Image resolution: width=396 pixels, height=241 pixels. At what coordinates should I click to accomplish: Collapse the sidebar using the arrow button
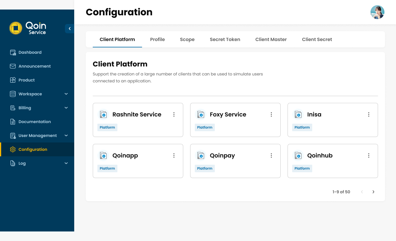pyautogui.click(x=69, y=29)
